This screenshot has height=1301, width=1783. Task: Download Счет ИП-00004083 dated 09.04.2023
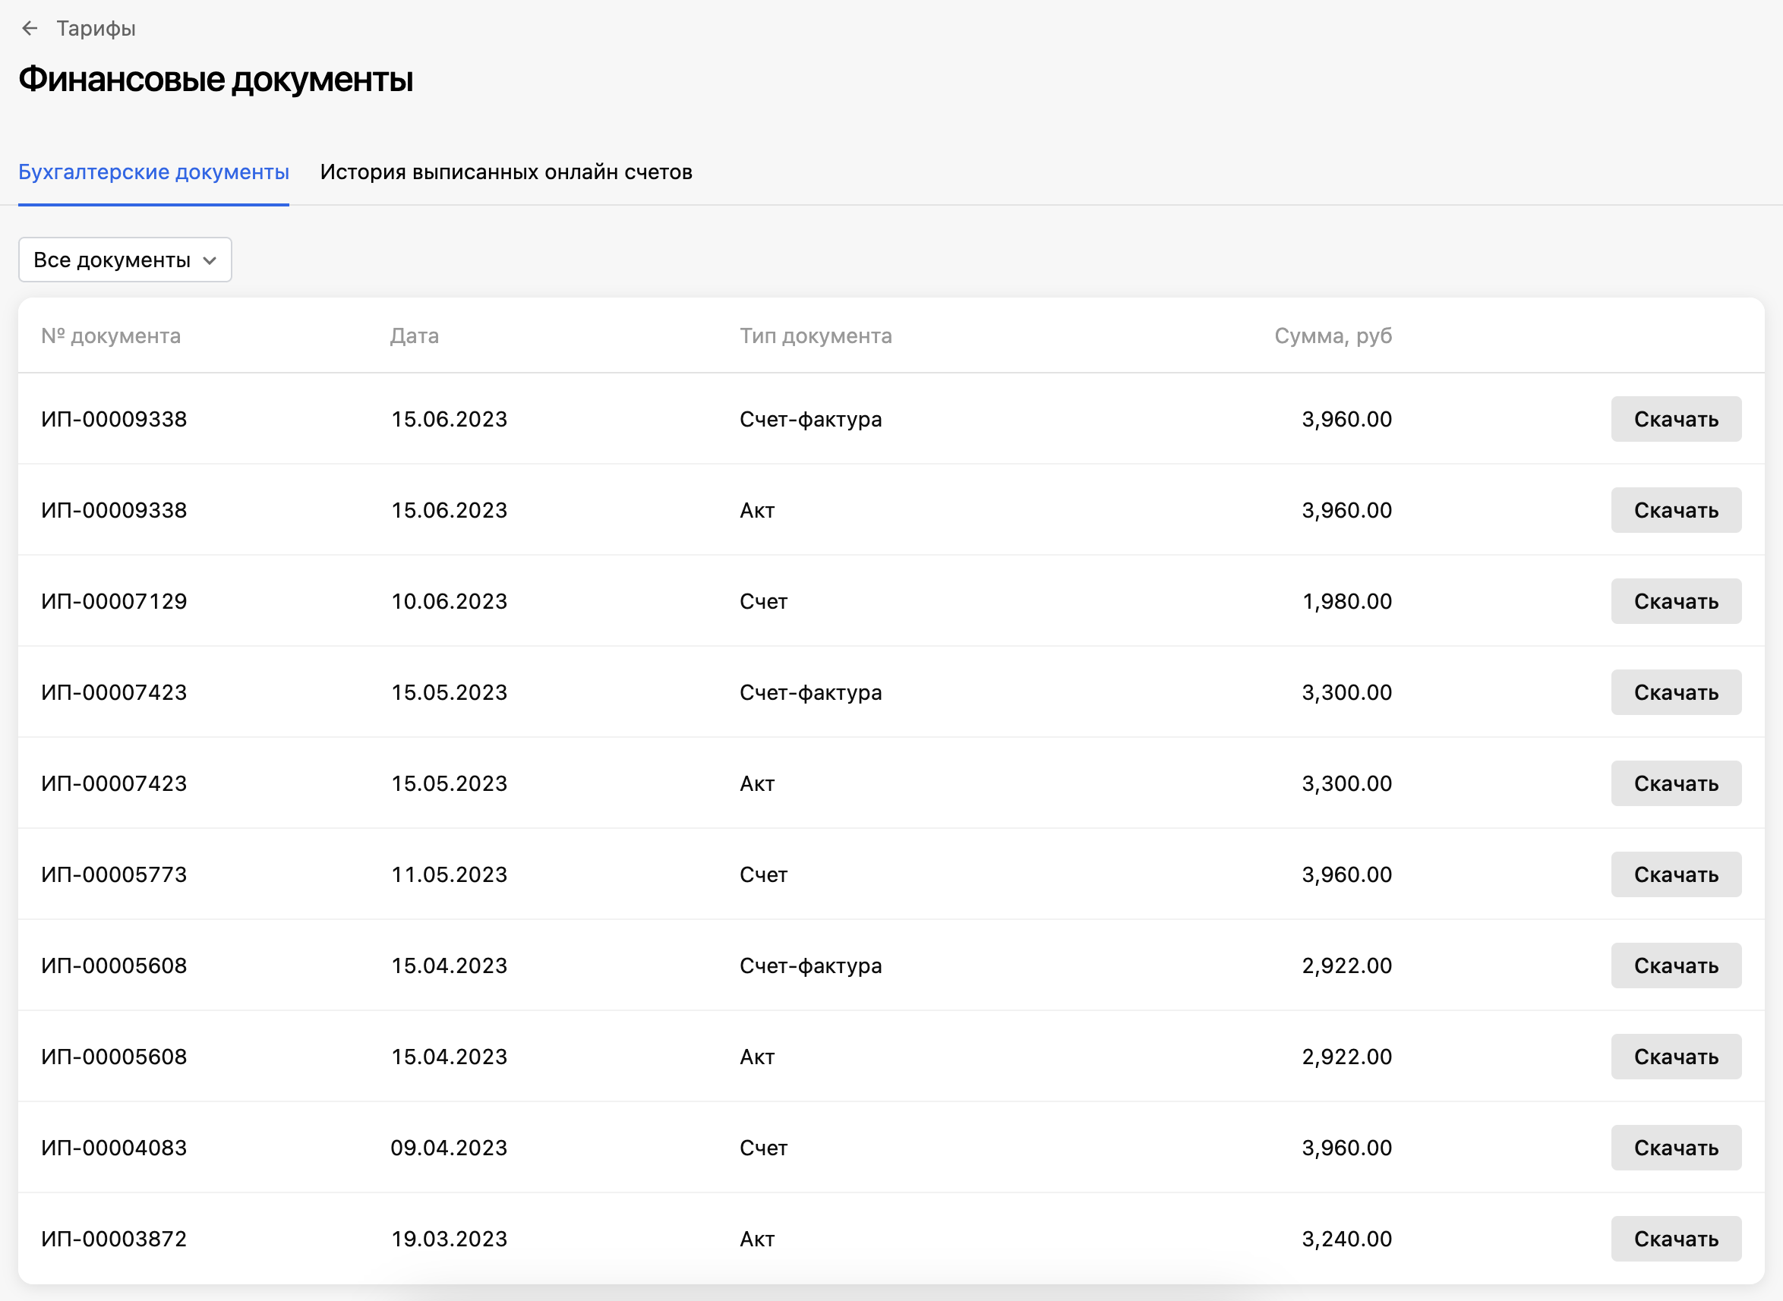tap(1675, 1148)
